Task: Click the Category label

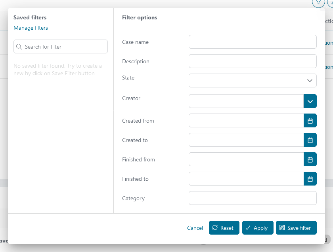Action: click(x=133, y=198)
